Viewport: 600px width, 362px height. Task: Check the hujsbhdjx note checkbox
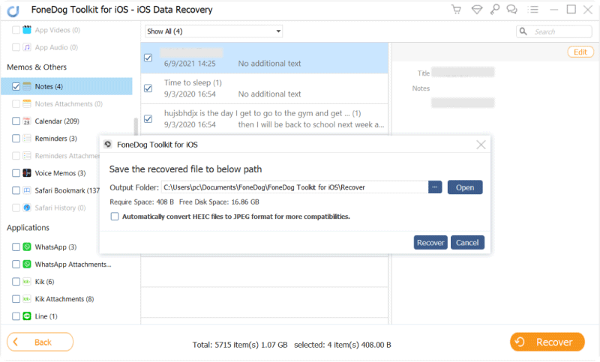[x=148, y=119]
